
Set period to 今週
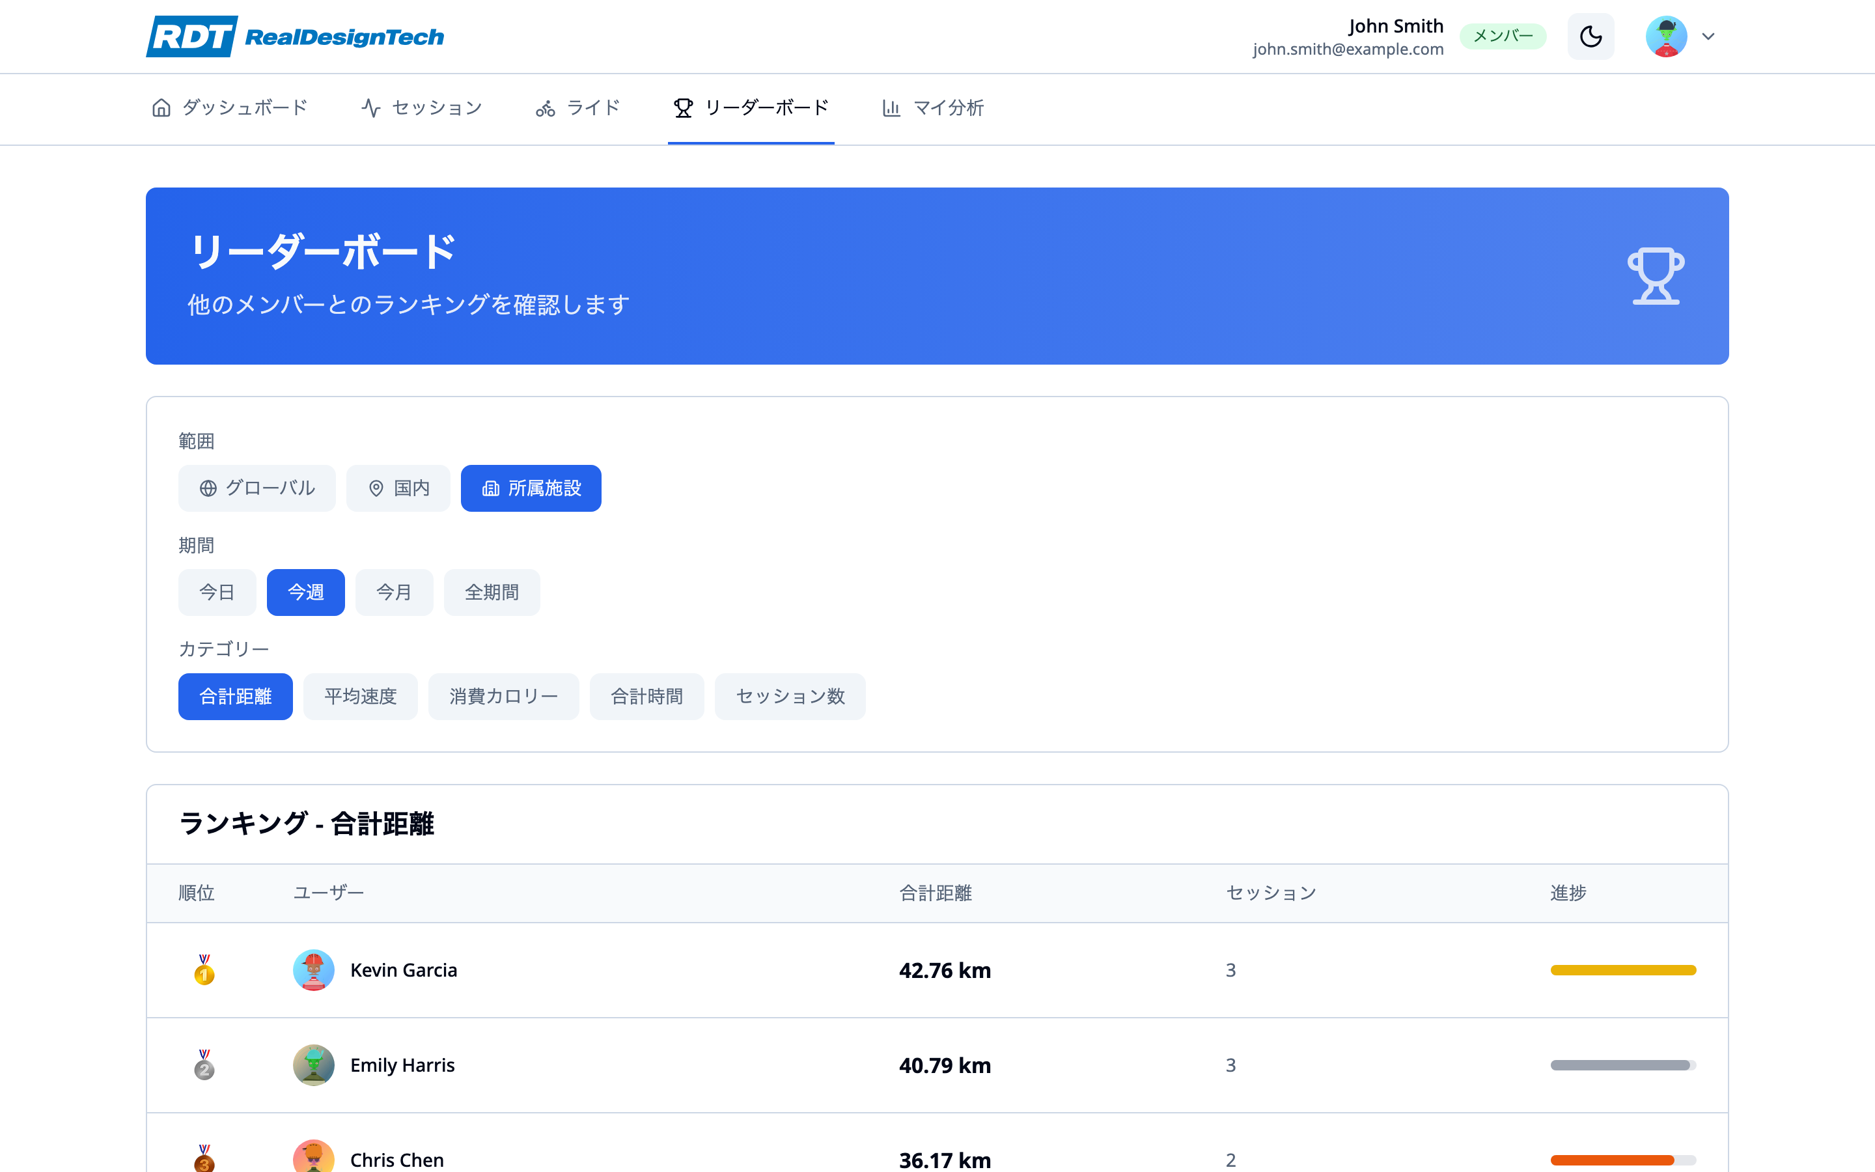tap(306, 593)
